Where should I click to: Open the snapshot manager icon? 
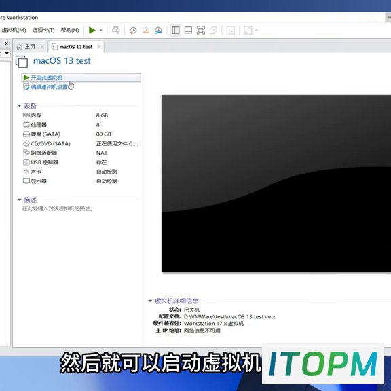pos(158,30)
